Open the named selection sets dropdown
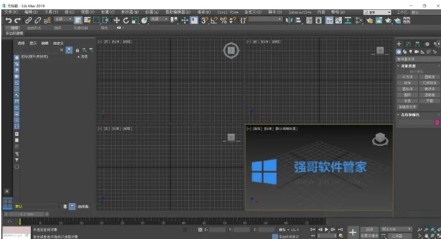The image size is (441, 239). (x=265, y=19)
